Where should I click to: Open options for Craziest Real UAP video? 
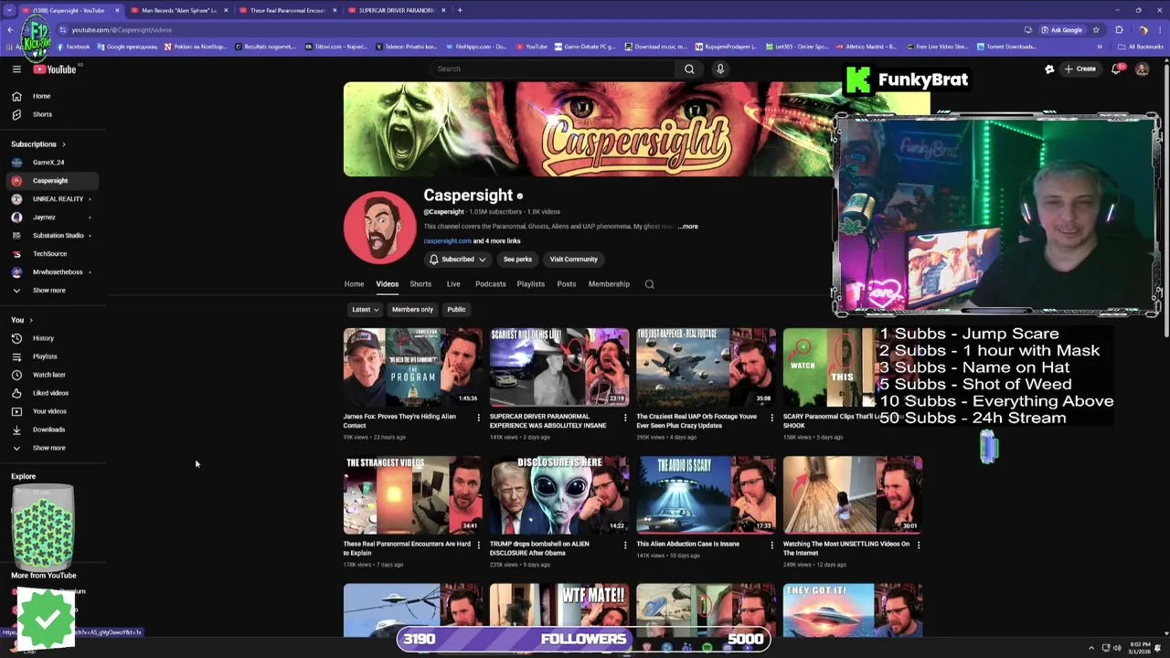(x=771, y=418)
